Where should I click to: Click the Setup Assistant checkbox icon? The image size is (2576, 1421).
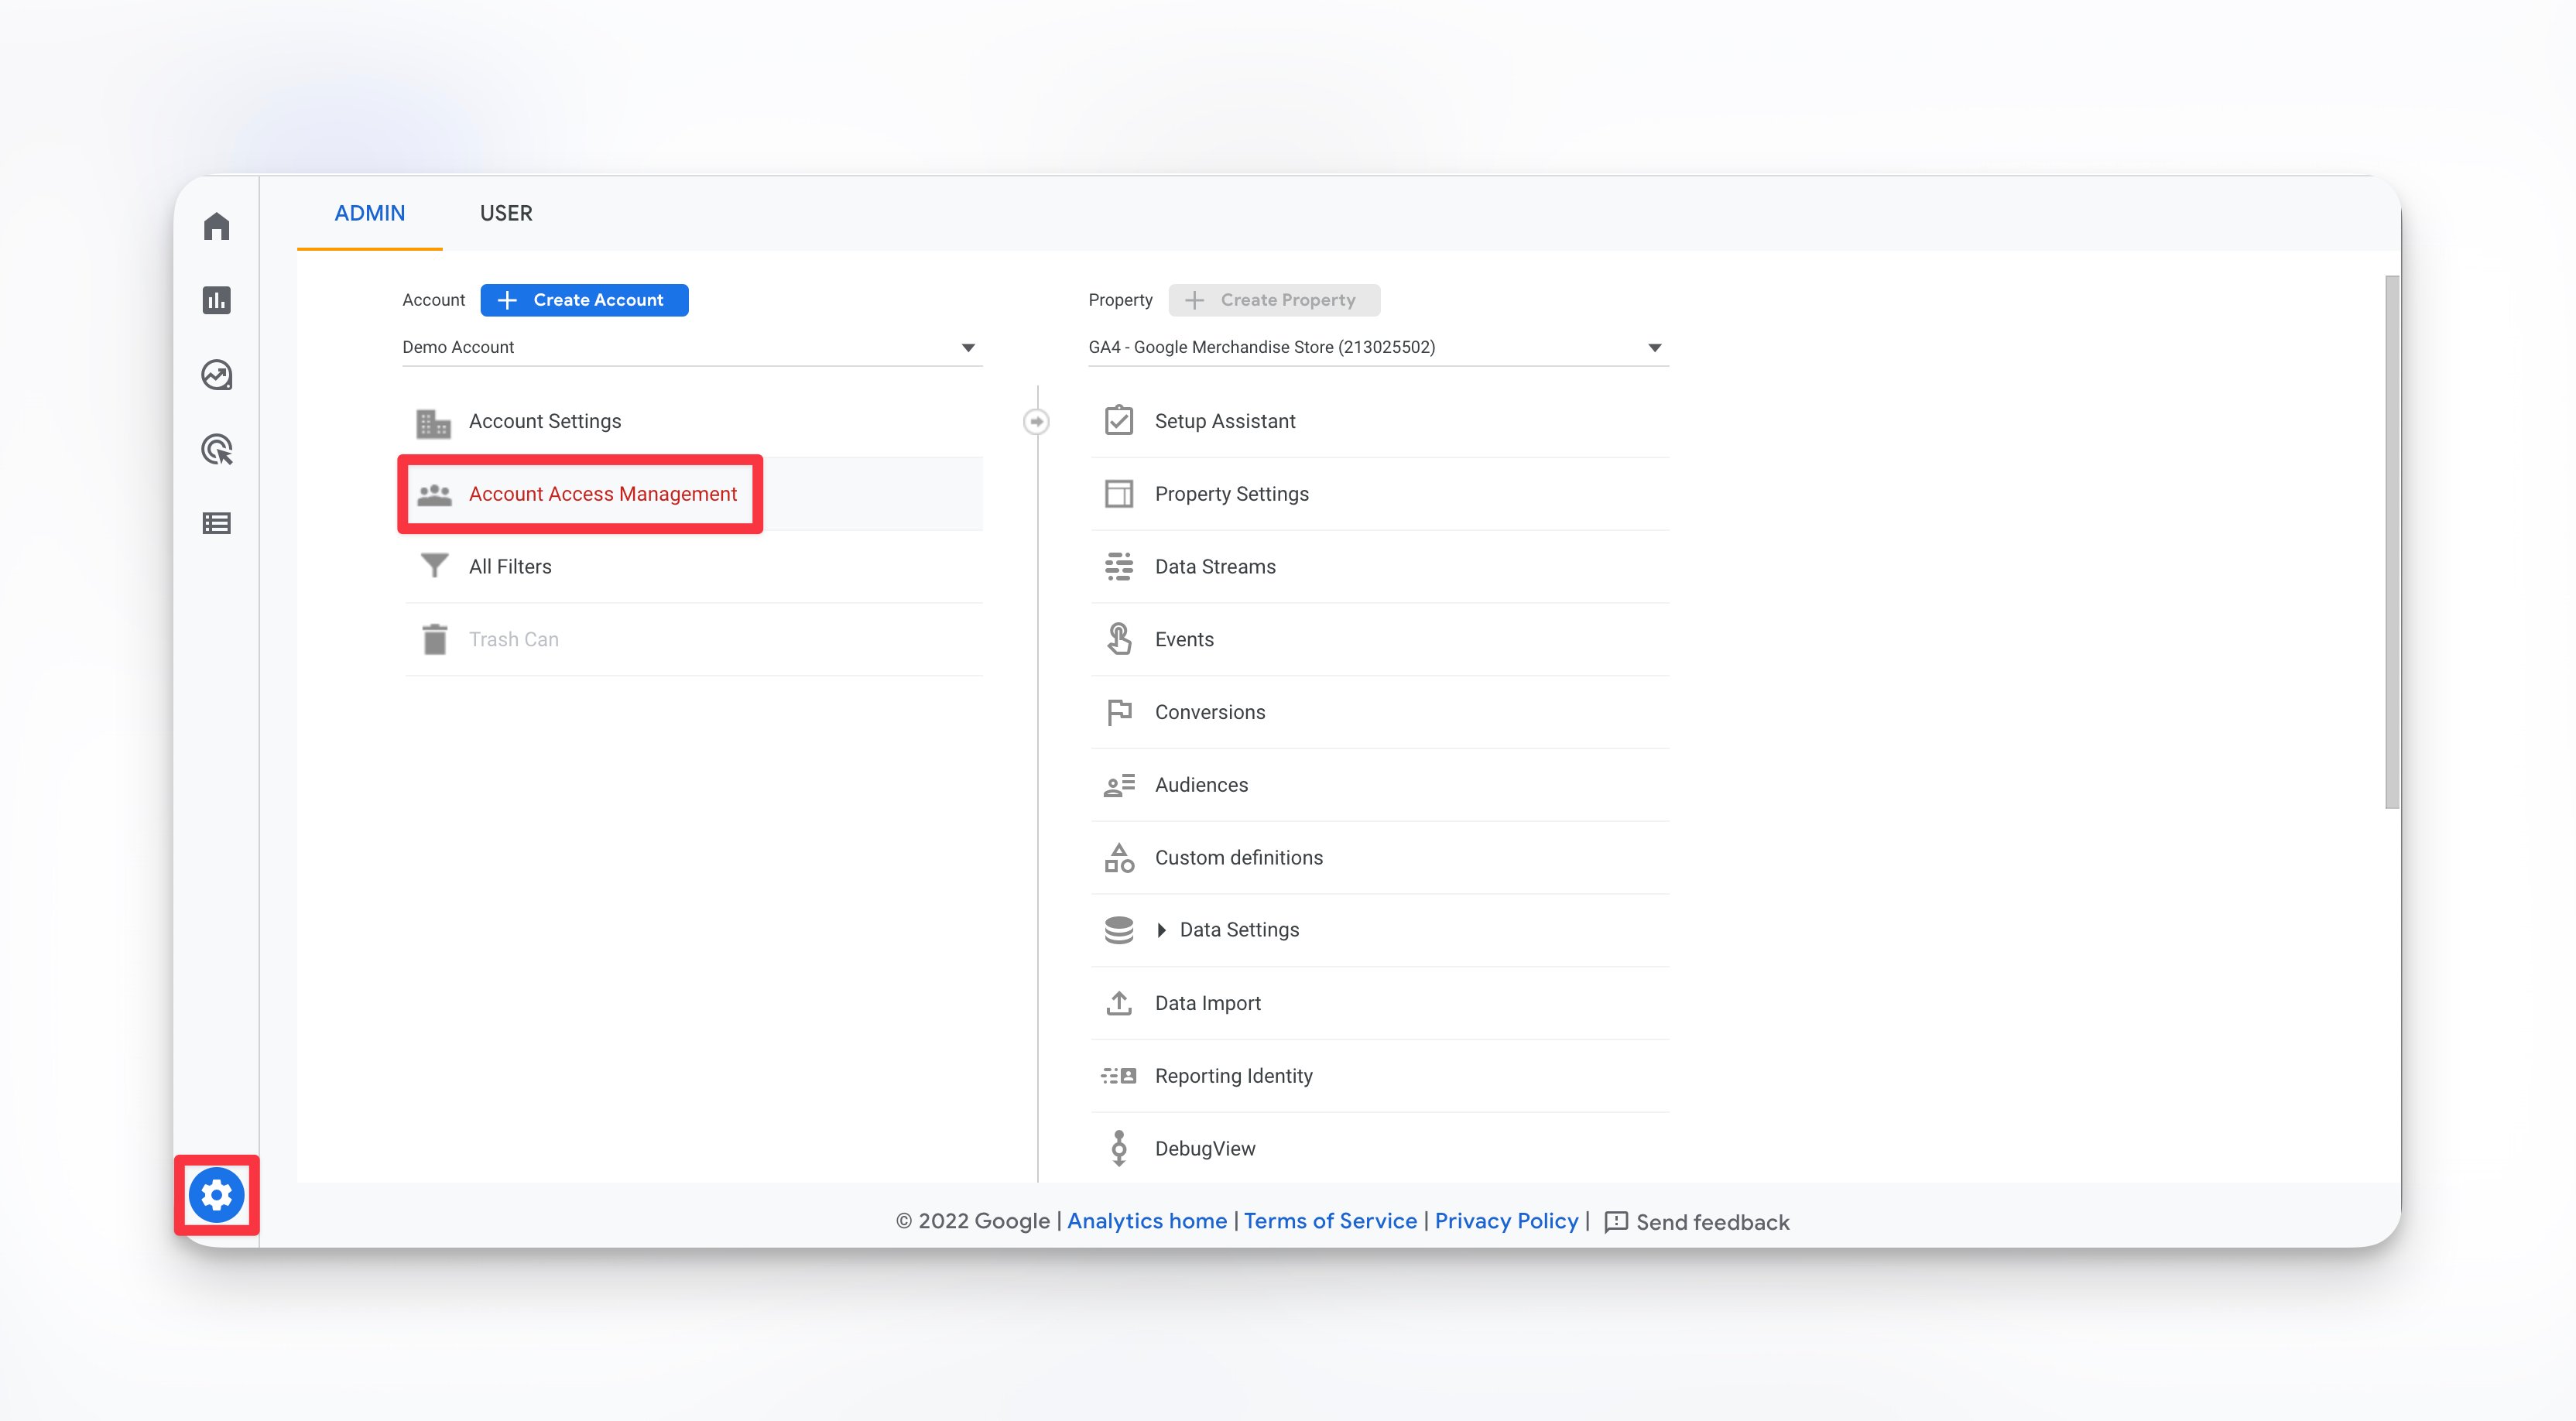1119,420
